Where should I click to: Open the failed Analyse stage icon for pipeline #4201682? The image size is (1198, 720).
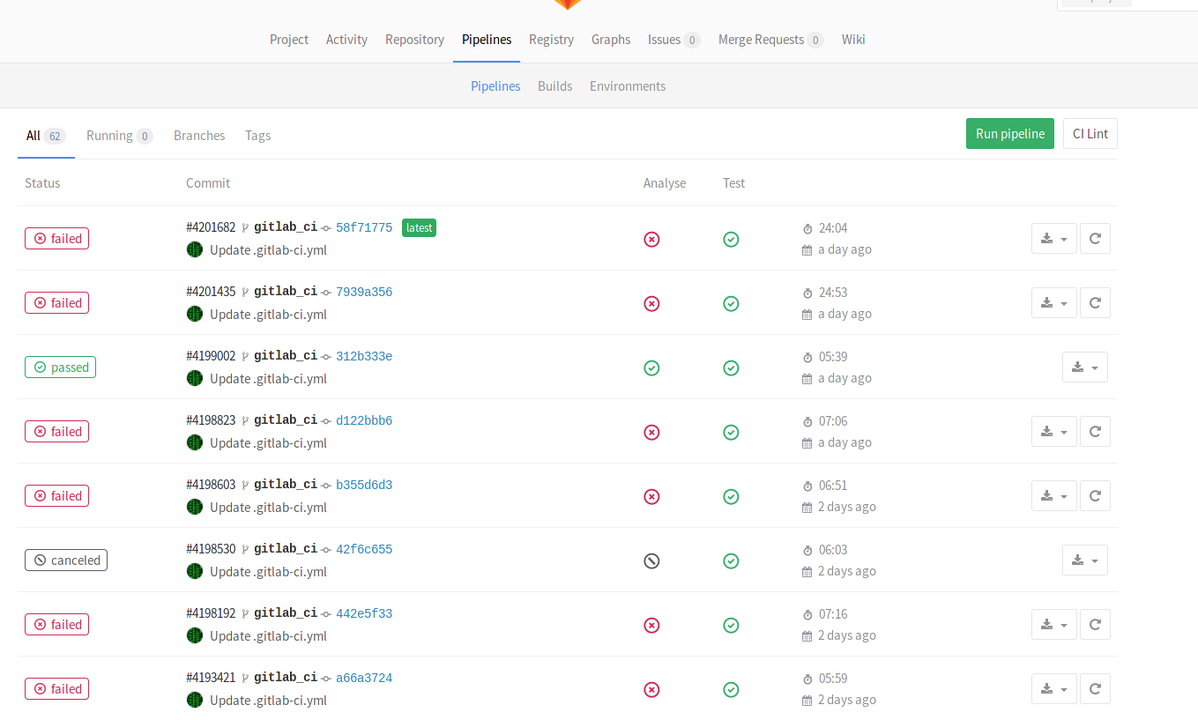pos(651,239)
